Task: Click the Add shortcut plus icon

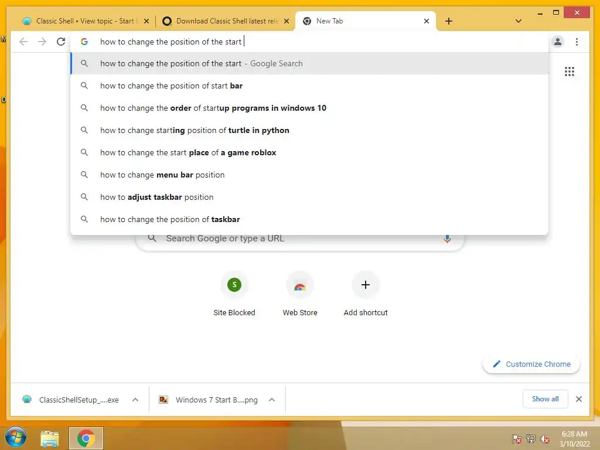Action: 366,285
